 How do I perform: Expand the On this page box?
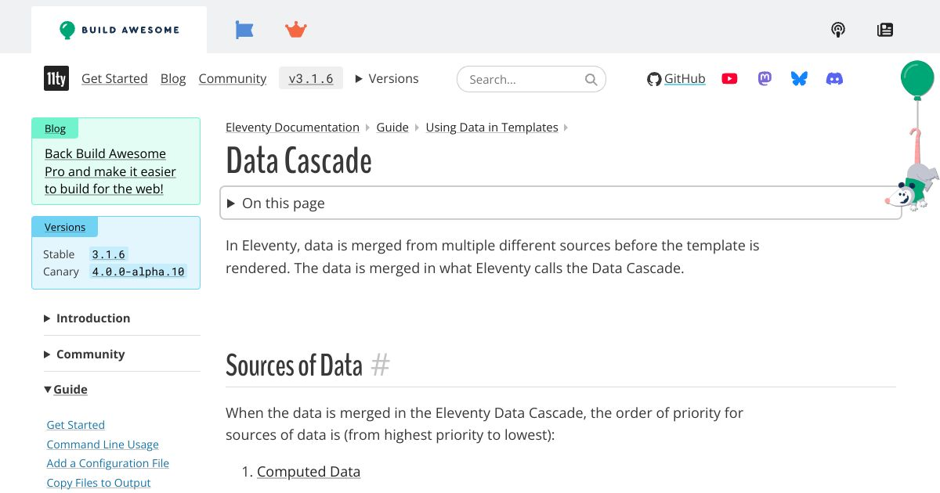[561, 203]
